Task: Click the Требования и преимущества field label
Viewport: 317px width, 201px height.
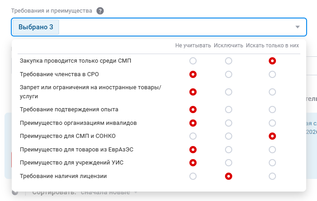Action: click(51, 11)
